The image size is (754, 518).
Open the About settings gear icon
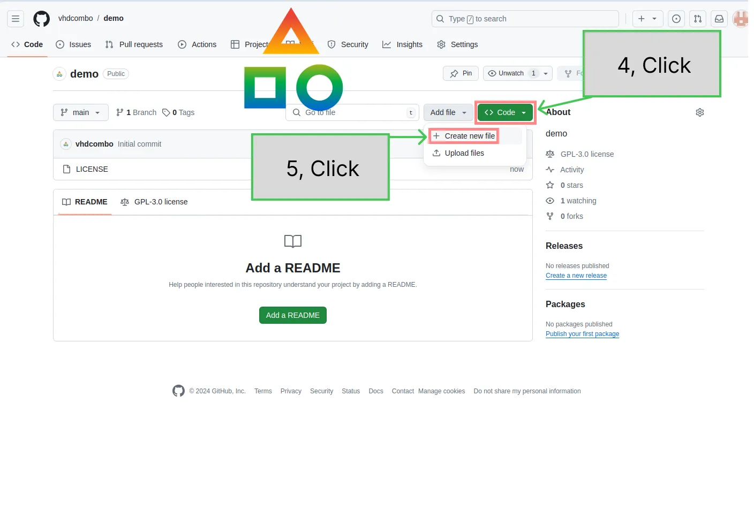pyautogui.click(x=700, y=112)
